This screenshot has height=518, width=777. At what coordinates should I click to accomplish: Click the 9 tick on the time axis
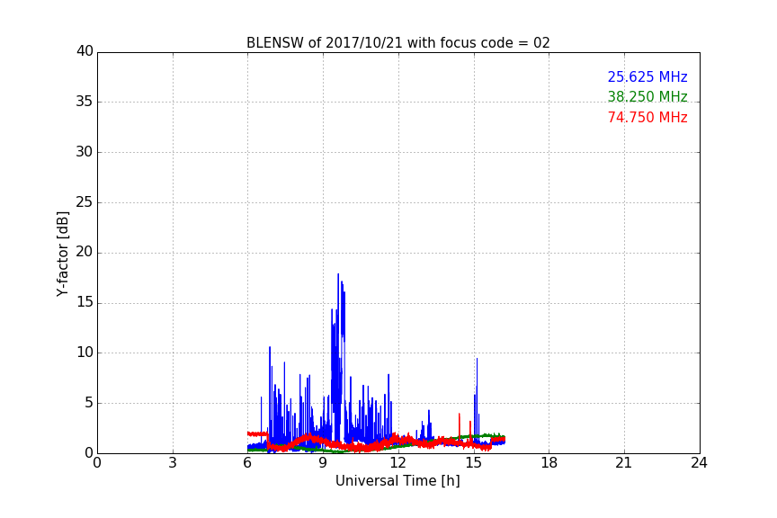point(323,463)
